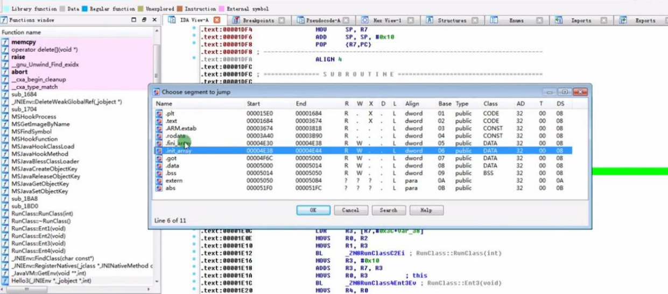Open the Structures tab
The width and height of the screenshot is (668, 294).
(452, 20)
